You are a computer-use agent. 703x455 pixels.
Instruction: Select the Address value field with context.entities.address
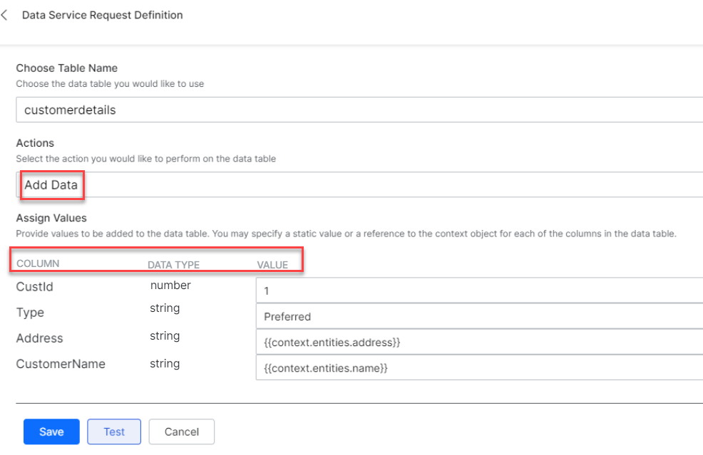coord(478,342)
